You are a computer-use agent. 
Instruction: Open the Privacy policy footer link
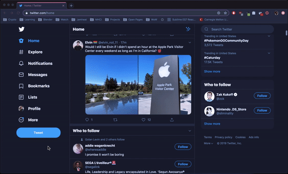224,137
